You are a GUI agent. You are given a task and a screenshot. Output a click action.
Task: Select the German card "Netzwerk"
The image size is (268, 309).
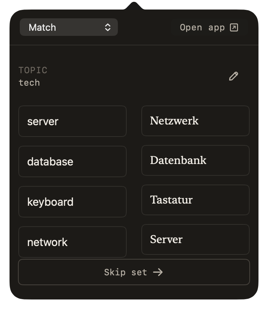tap(196, 121)
